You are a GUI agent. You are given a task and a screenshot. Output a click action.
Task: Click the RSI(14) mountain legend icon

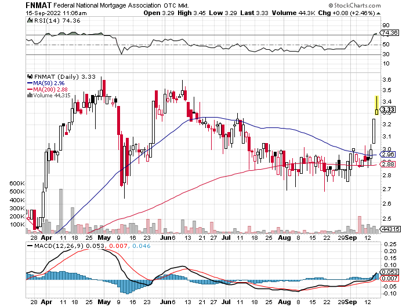[x=30, y=20]
